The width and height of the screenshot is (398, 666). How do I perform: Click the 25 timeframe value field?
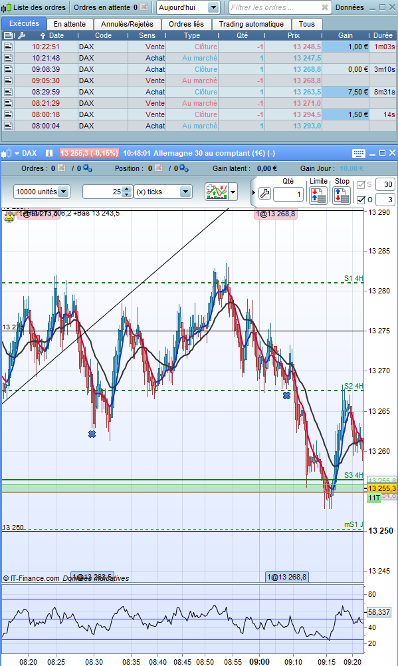click(102, 192)
